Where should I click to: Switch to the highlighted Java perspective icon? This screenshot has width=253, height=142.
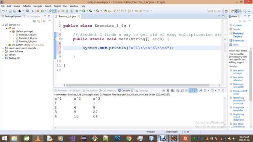[x=236, y=11]
